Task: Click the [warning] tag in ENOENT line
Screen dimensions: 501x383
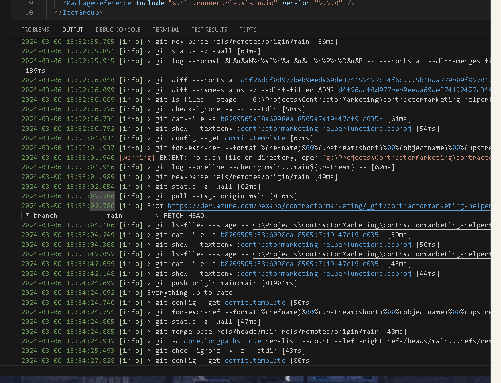Action: click(137, 158)
